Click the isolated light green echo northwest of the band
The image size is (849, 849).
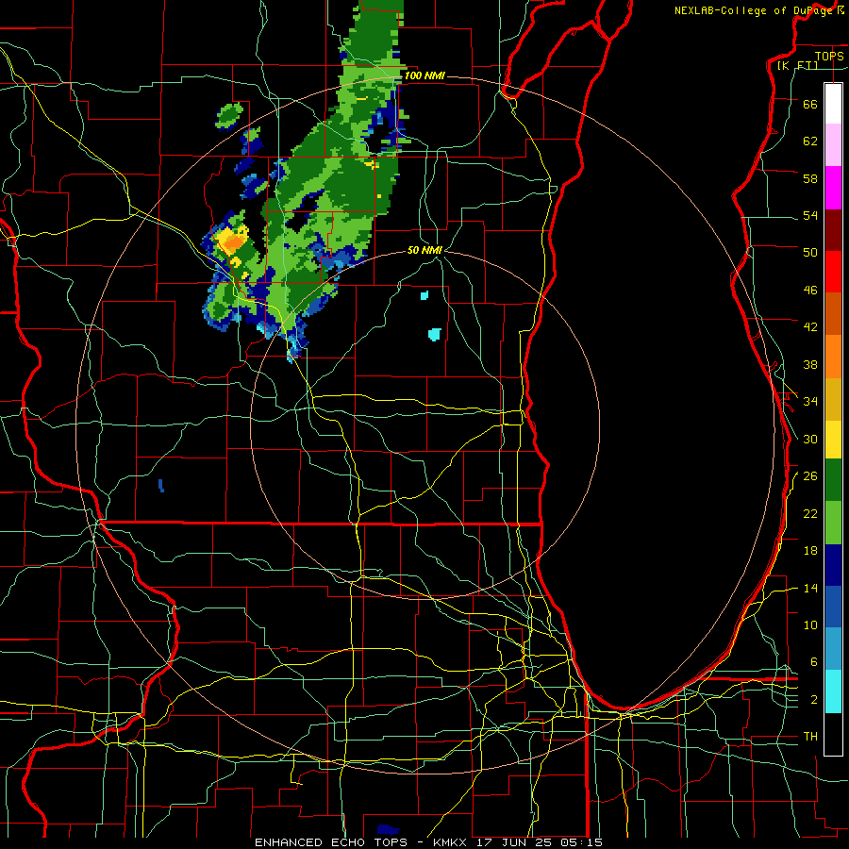tap(229, 116)
